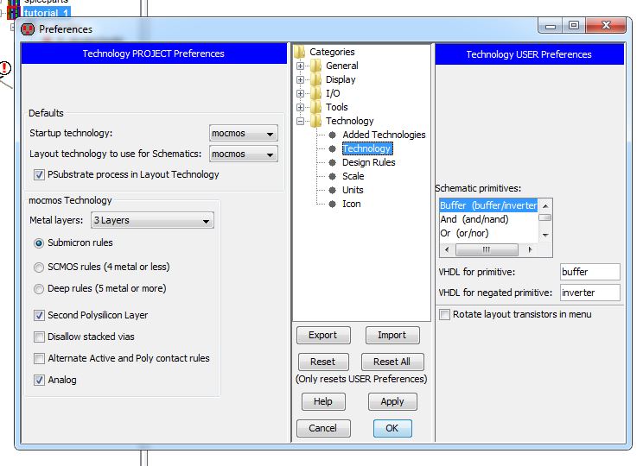643x466 pixels.
Task: Minimize the Preferences window
Action: [550, 25]
